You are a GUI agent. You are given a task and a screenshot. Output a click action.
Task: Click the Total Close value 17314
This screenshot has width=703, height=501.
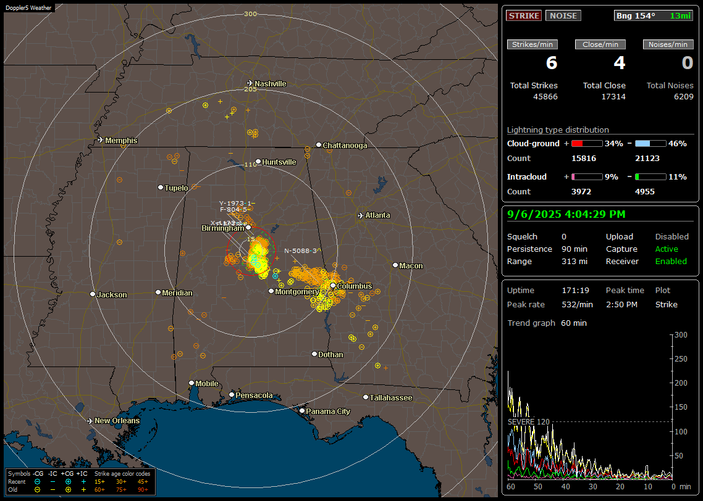coord(613,97)
